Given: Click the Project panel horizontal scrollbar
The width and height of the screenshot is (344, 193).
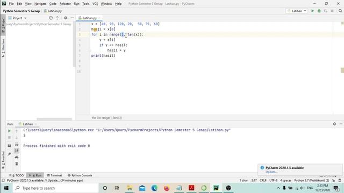Looking at the screenshot, I should click(x=54, y=119).
